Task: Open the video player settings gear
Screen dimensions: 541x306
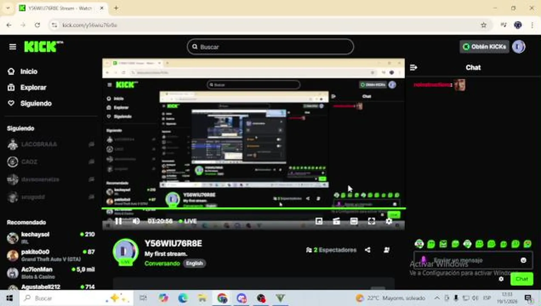Action: click(x=389, y=221)
